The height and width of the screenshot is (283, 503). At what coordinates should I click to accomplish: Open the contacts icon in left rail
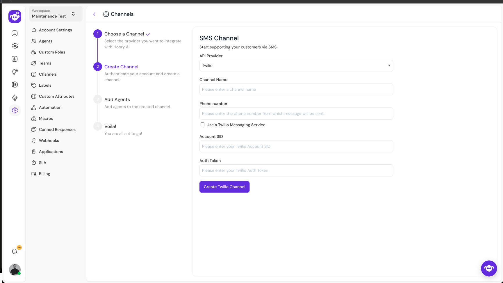tap(15, 46)
